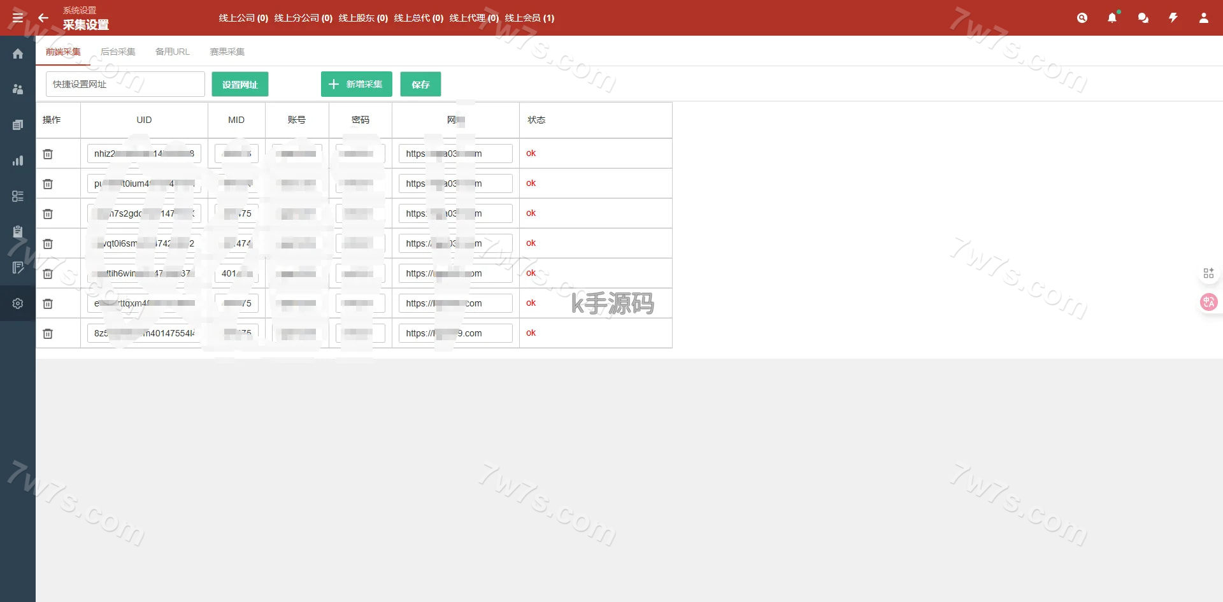
Task: Click the 密码 column header
Action: point(361,120)
